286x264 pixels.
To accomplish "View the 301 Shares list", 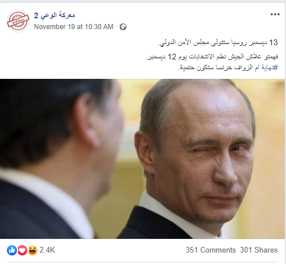I will pos(259,250).
